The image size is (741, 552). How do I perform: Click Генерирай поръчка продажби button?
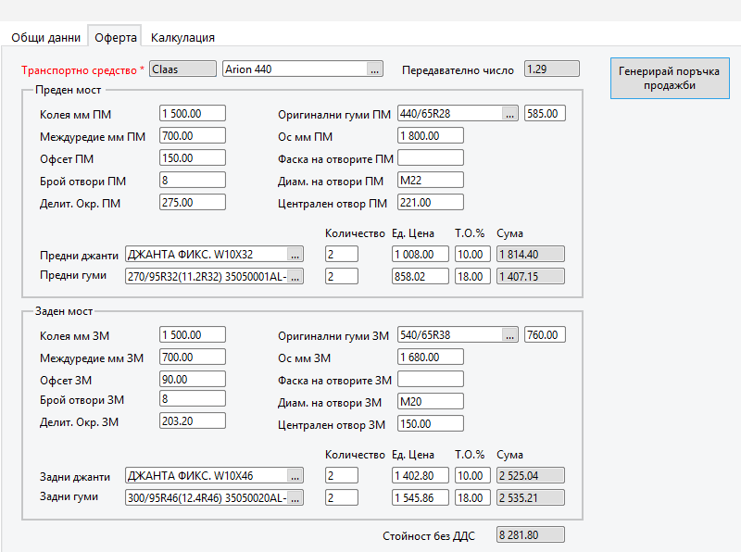(x=668, y=78)
